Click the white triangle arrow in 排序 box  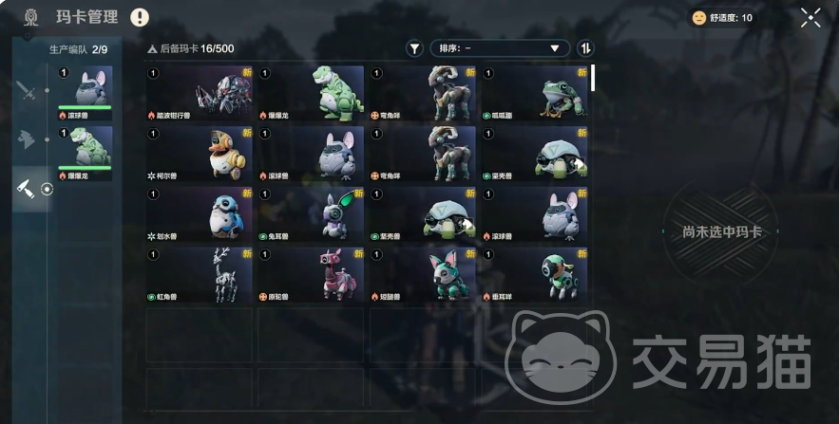click(555, 48)
